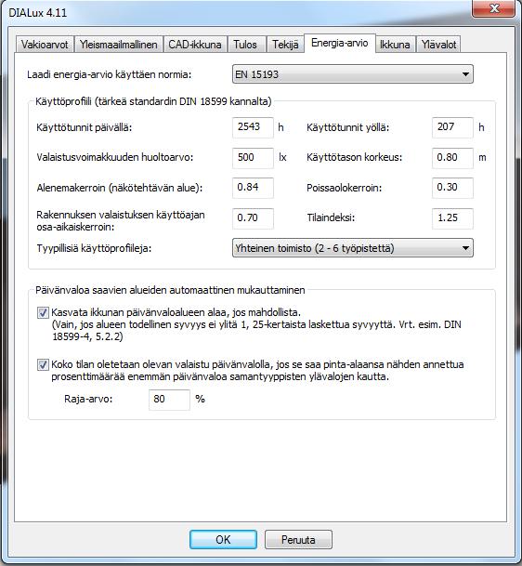Click the Käyttötunnit päivällä field with 2543
The width and height of the screenshot is (522, 566).
click(253, 127)
